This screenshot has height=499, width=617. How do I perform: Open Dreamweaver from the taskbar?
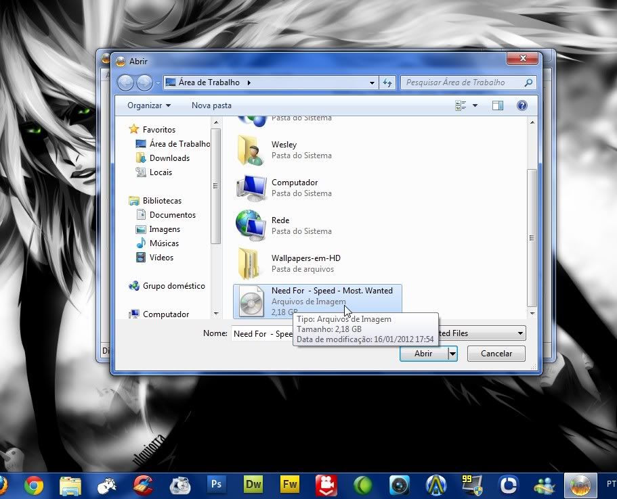tap(253, 485)
